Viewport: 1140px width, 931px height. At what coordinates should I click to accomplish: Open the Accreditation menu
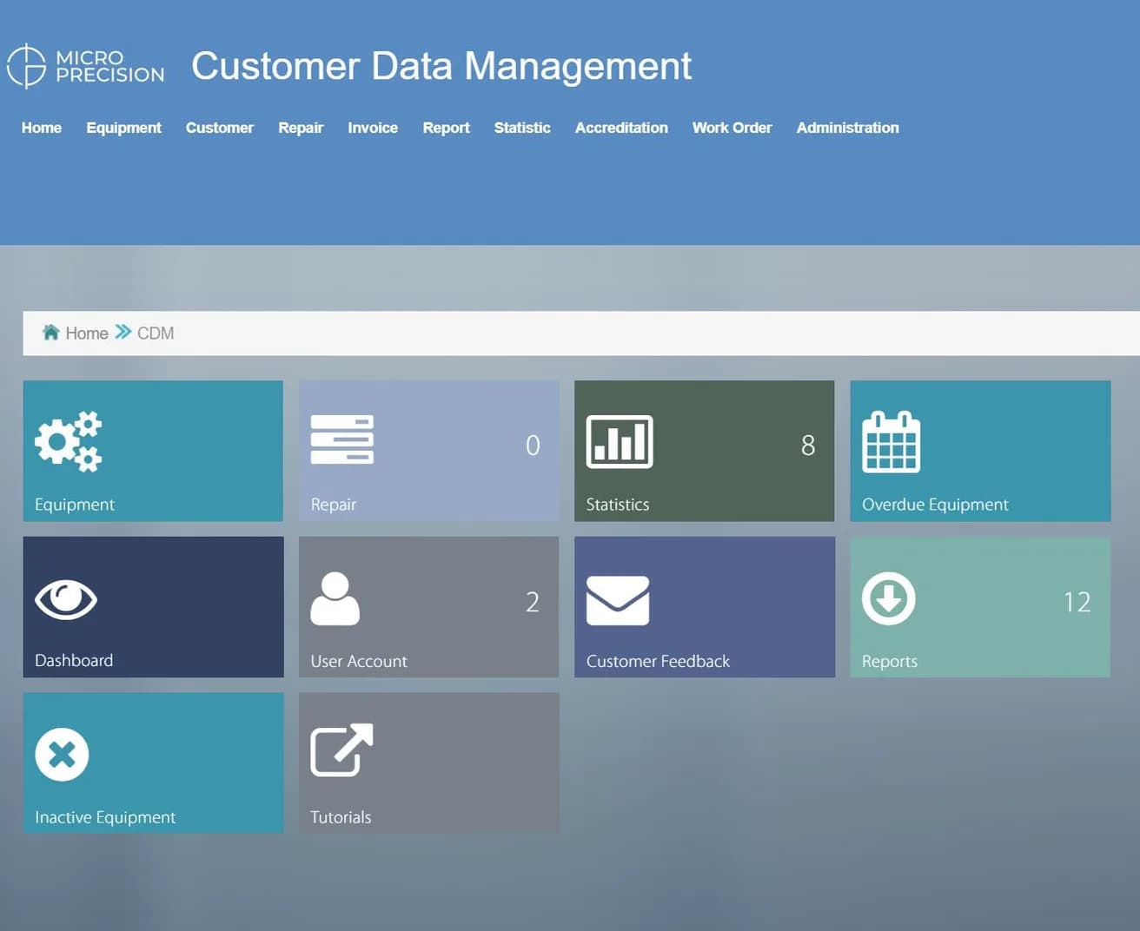[x=621, y=128]
